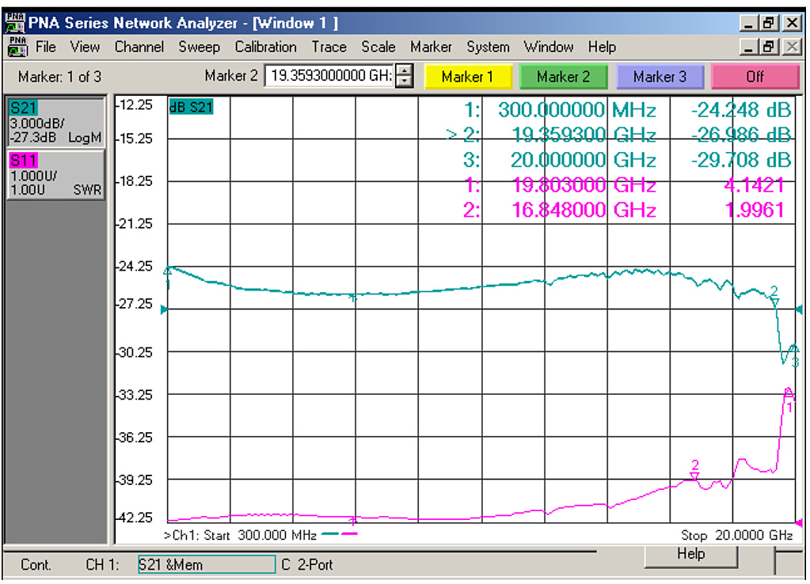This screenshot has width=810, height=584.
Task: Open the Trace menu
Action: 329,47
